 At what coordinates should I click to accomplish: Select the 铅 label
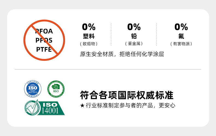[x=134, y=36]
